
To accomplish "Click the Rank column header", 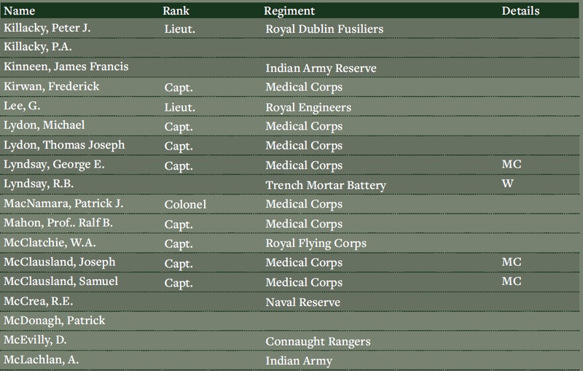I will [176, 11].
